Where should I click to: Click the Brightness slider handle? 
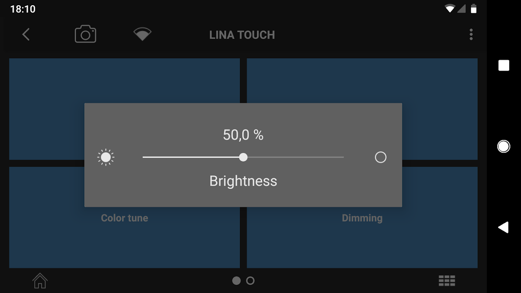(243, 157)
